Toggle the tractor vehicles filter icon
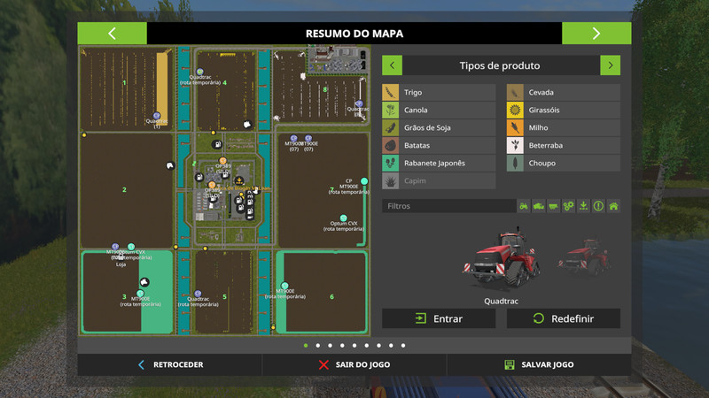The width and height of the screenshot is (709, 398). pos(524,206)
